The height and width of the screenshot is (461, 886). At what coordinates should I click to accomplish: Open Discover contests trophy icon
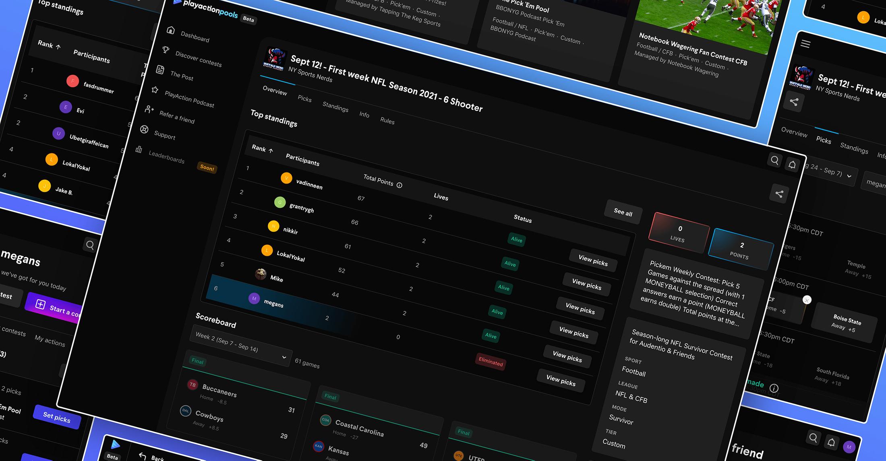click(x=166, y=49)
